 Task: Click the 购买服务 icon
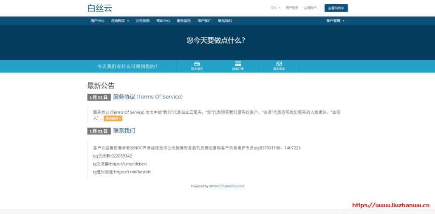197,64
